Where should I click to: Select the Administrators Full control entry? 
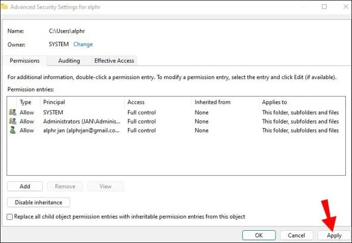click(x=176, y=121)
